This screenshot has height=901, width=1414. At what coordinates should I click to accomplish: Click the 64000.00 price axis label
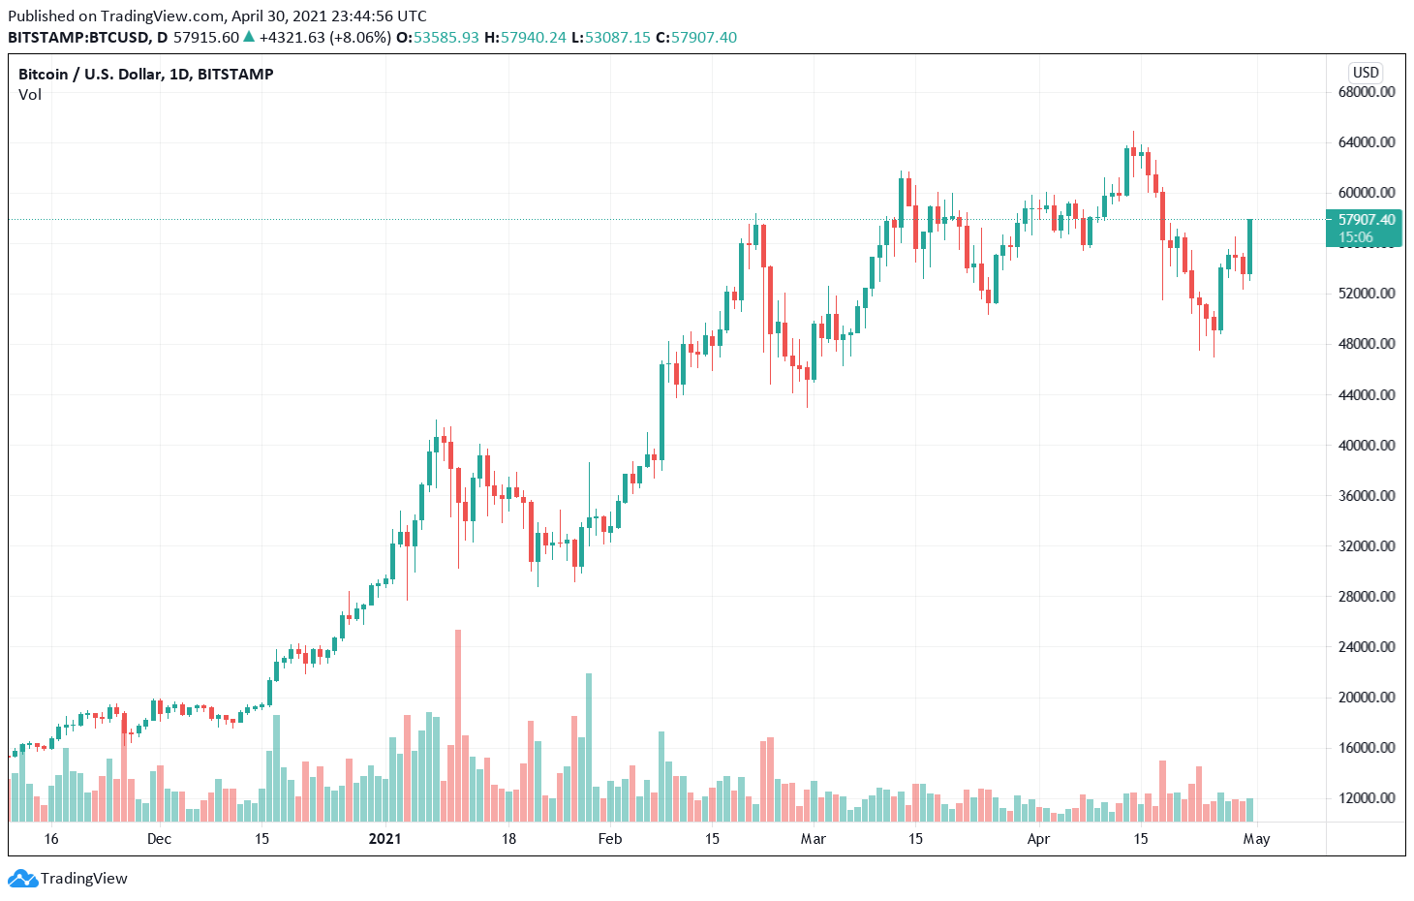(1367, 142)
